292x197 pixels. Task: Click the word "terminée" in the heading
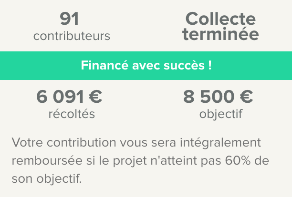[220, 34]
